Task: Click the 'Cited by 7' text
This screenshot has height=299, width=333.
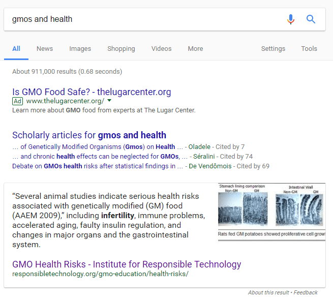Action: point(230,147)
